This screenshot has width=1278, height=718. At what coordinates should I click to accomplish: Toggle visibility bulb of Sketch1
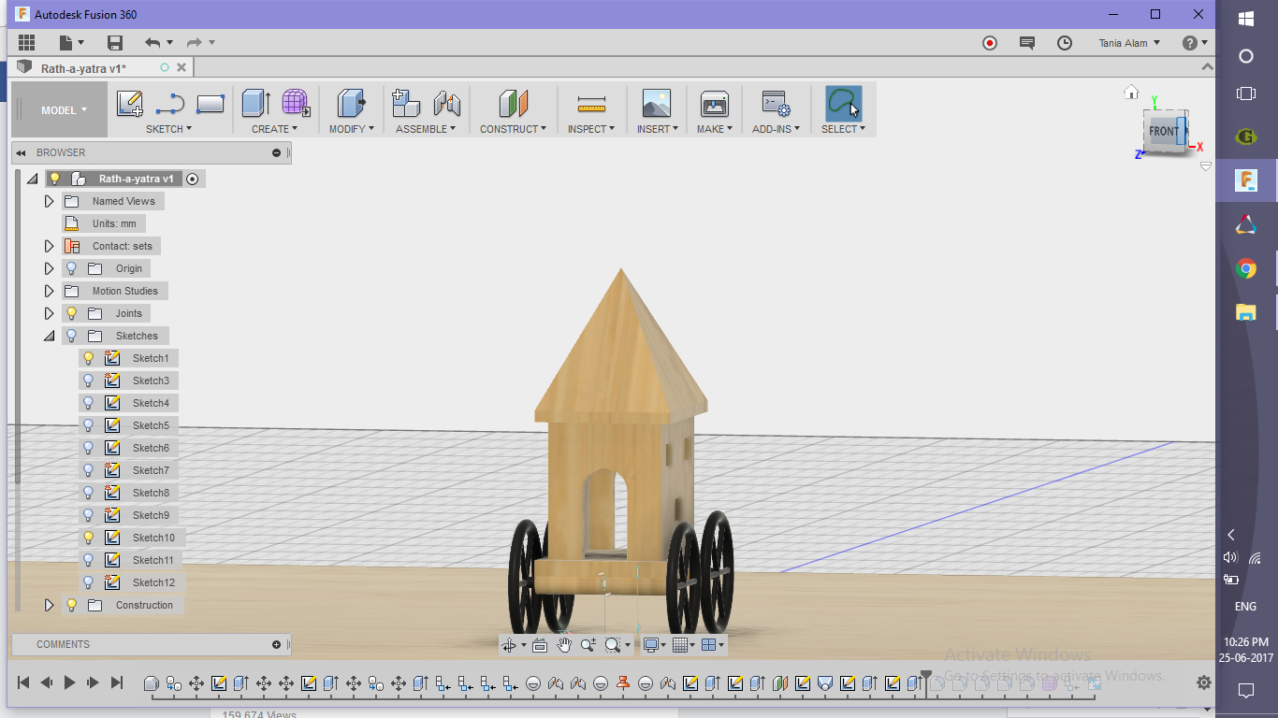click(89, 358)
